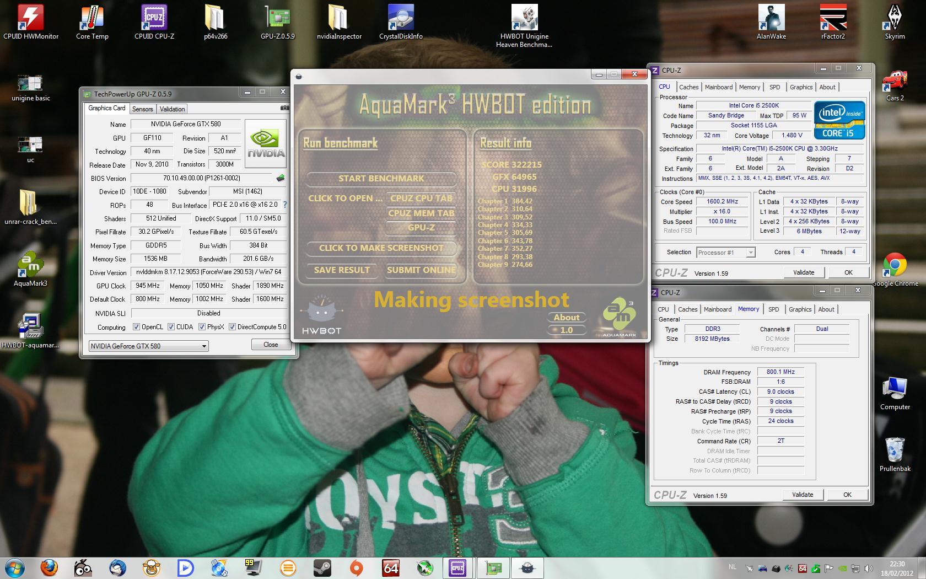Click the Thunderbird taskbar icon
The width and height of the screenshot is (926, 579).
(117, 567)
